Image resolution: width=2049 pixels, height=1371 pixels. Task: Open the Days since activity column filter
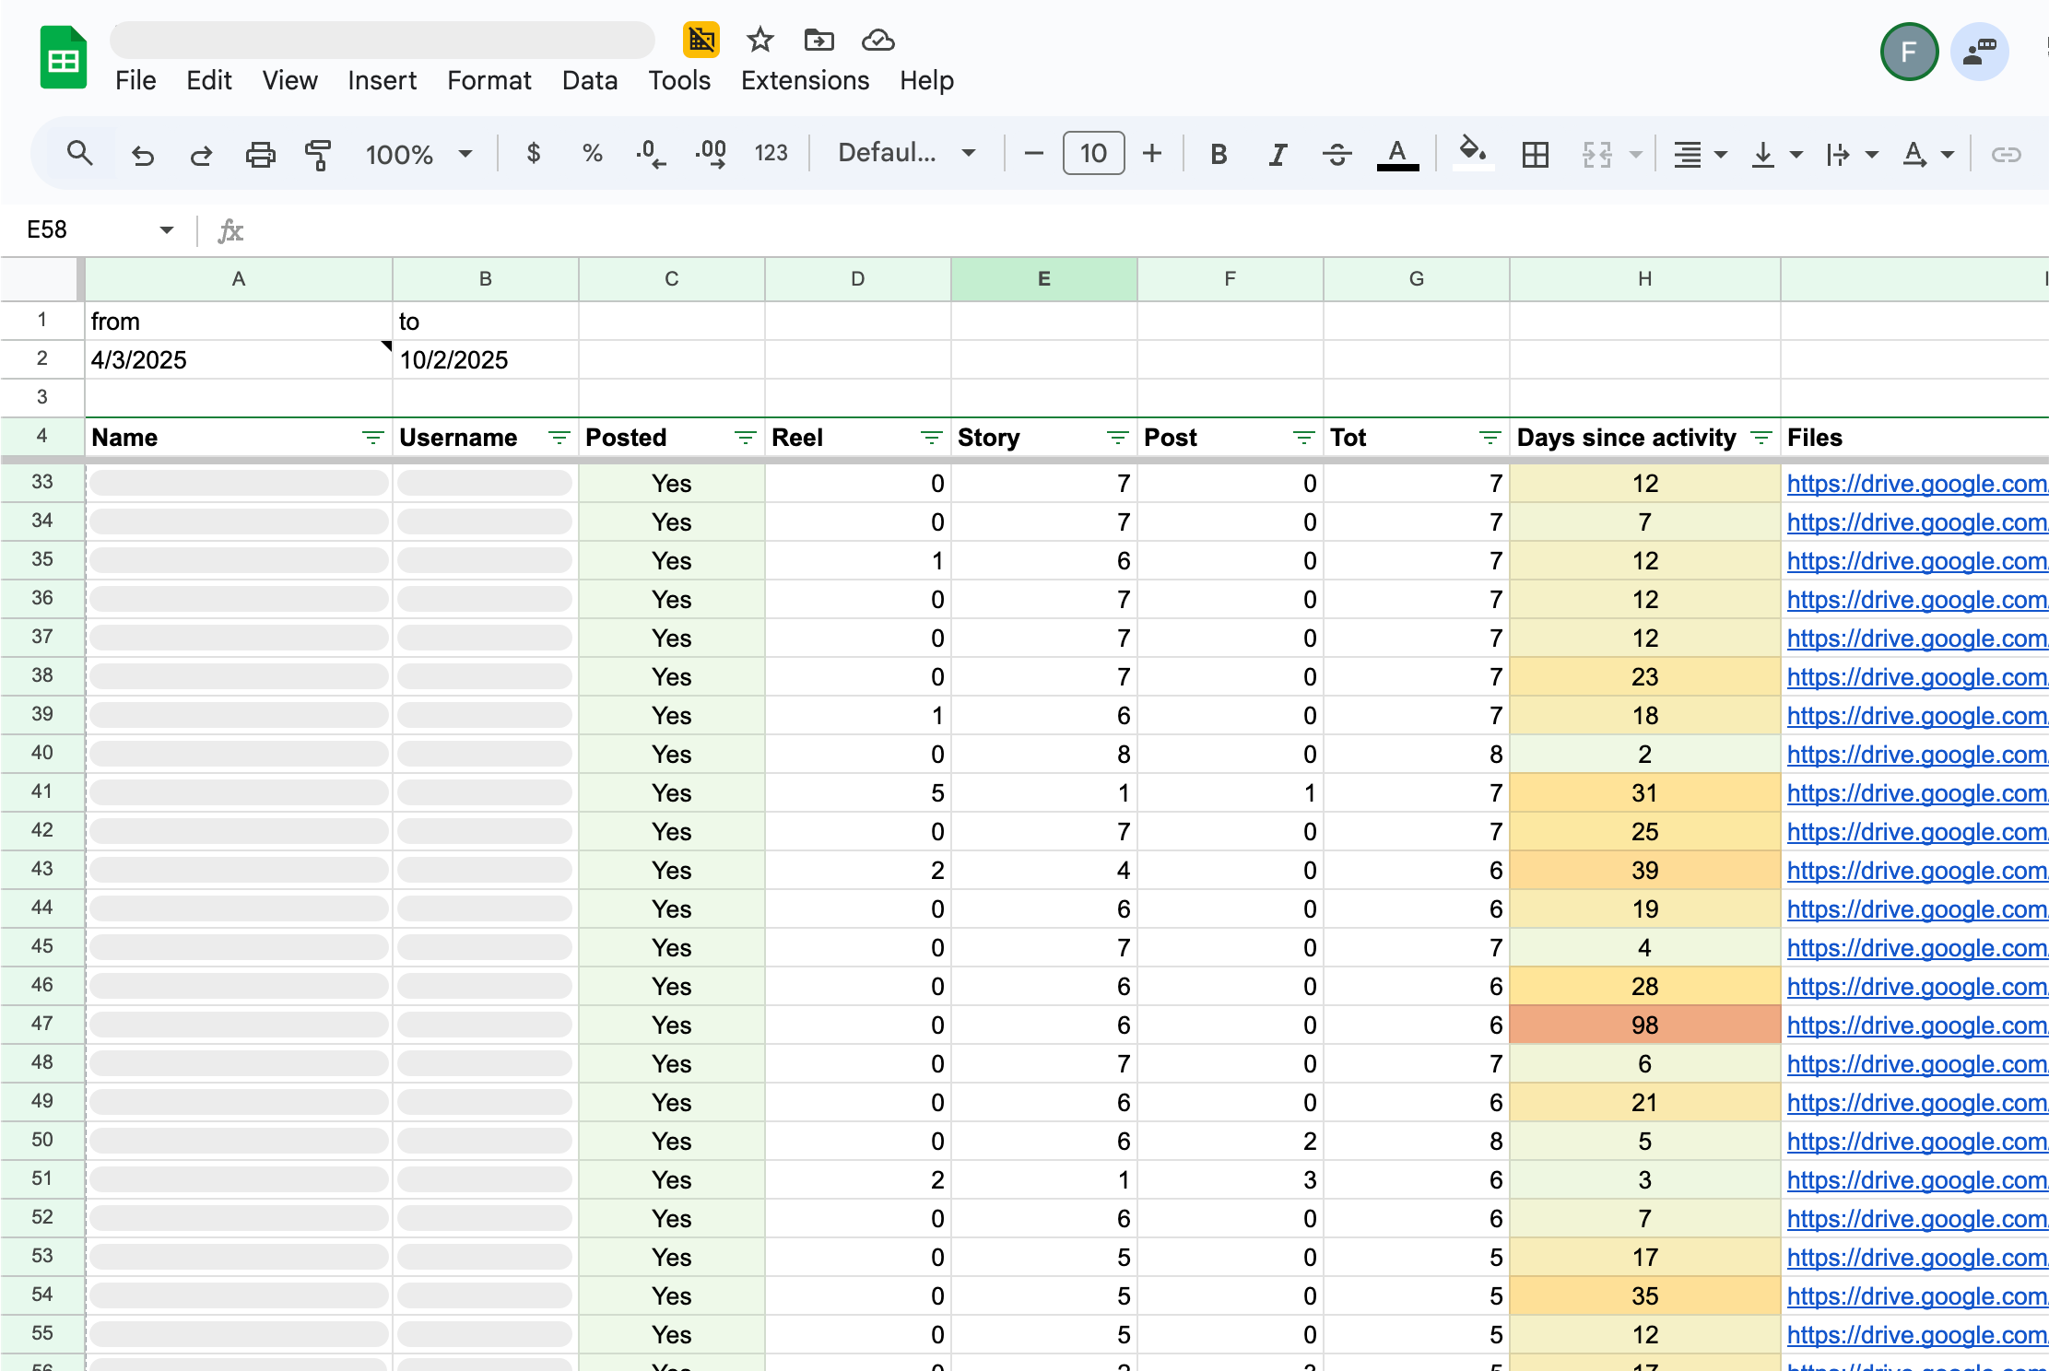(x=1760, y=438)
